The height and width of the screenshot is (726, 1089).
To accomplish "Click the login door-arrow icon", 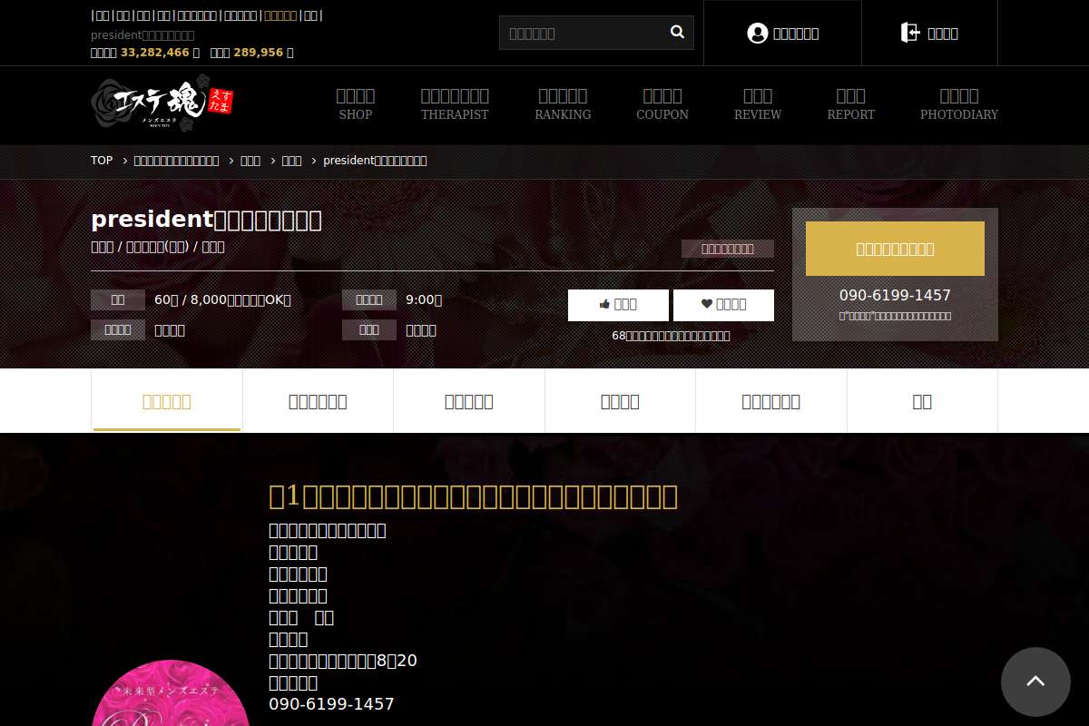I will coord(909,34).
